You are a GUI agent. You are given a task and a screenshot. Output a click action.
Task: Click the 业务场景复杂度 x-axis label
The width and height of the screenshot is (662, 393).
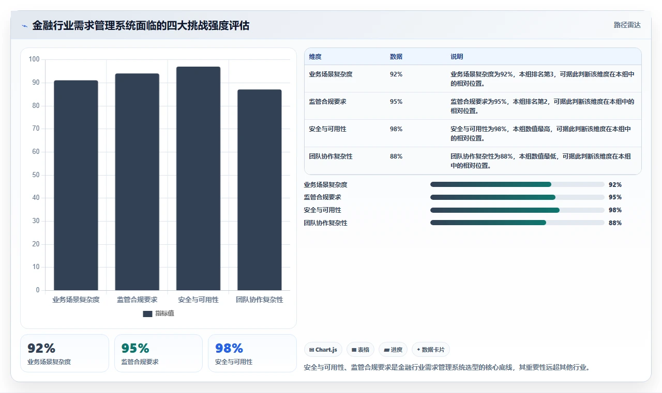click(x=76, y=300)
